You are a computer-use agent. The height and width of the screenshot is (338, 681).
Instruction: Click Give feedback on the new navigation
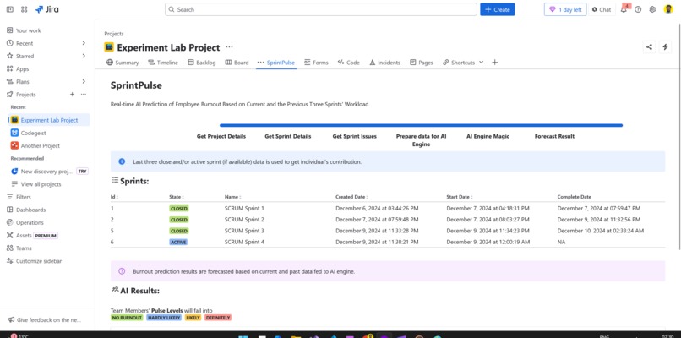(x=47, y=319)
